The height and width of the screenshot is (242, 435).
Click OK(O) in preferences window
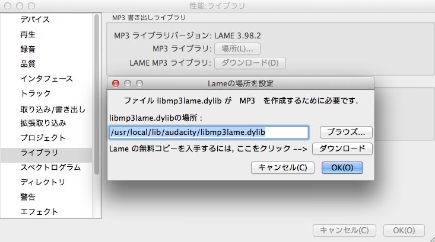[404, 230]
